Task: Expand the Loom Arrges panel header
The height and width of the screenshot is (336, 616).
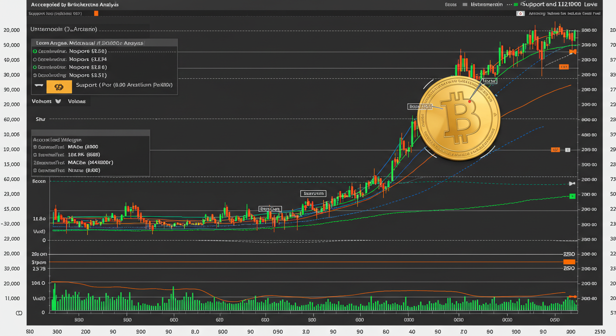Action: [104, 43]
